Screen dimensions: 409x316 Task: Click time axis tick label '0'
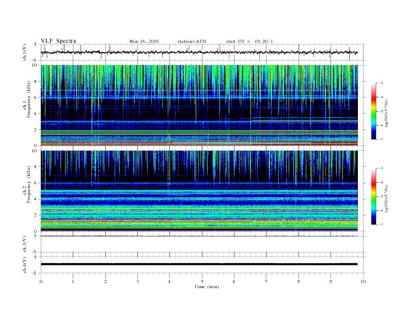coord(41,281)
